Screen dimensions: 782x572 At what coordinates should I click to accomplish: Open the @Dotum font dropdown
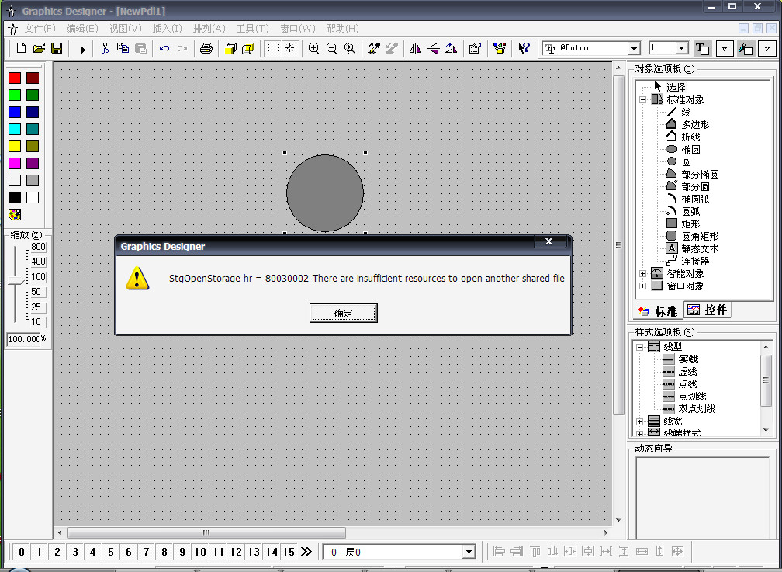pos(633,48)
